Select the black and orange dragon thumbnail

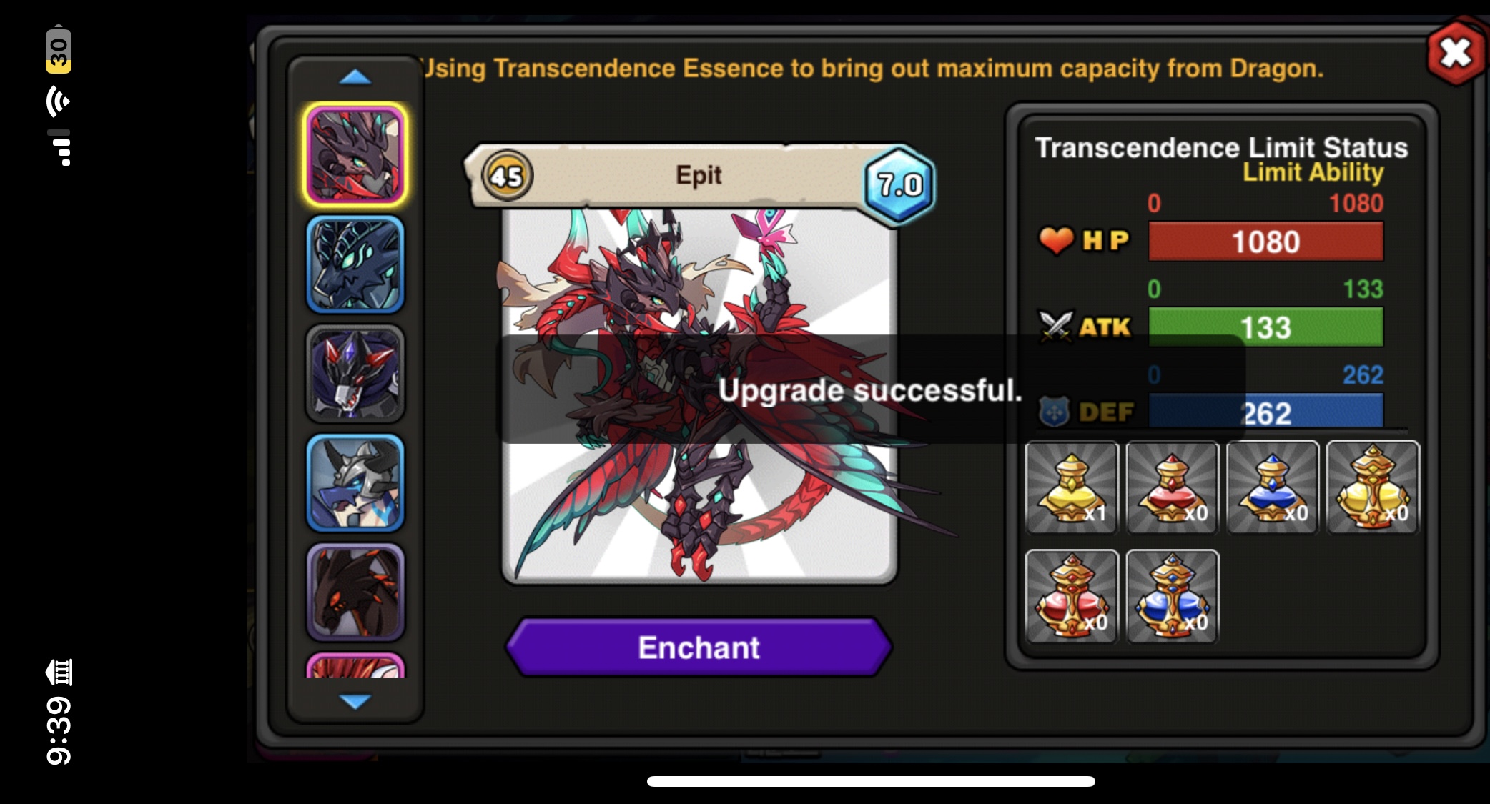(x=355, y=592)
